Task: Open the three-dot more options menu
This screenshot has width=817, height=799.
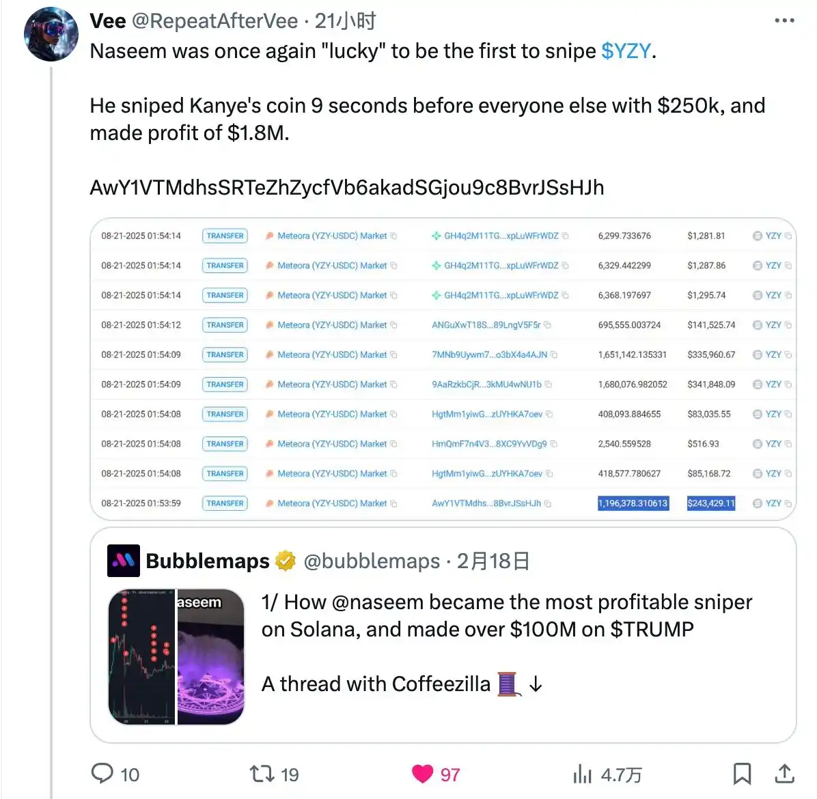Action: click(784, 21)
